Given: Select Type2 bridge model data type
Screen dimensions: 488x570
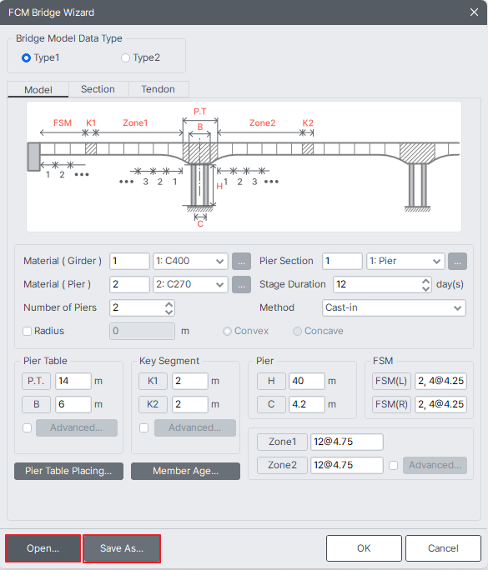Looking at the screenshot, I should point(126,57).
